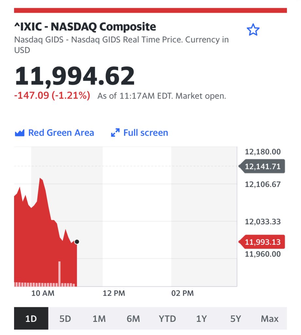View the 1Y chart range
The image size is (301, 335).
pos(202,318)
